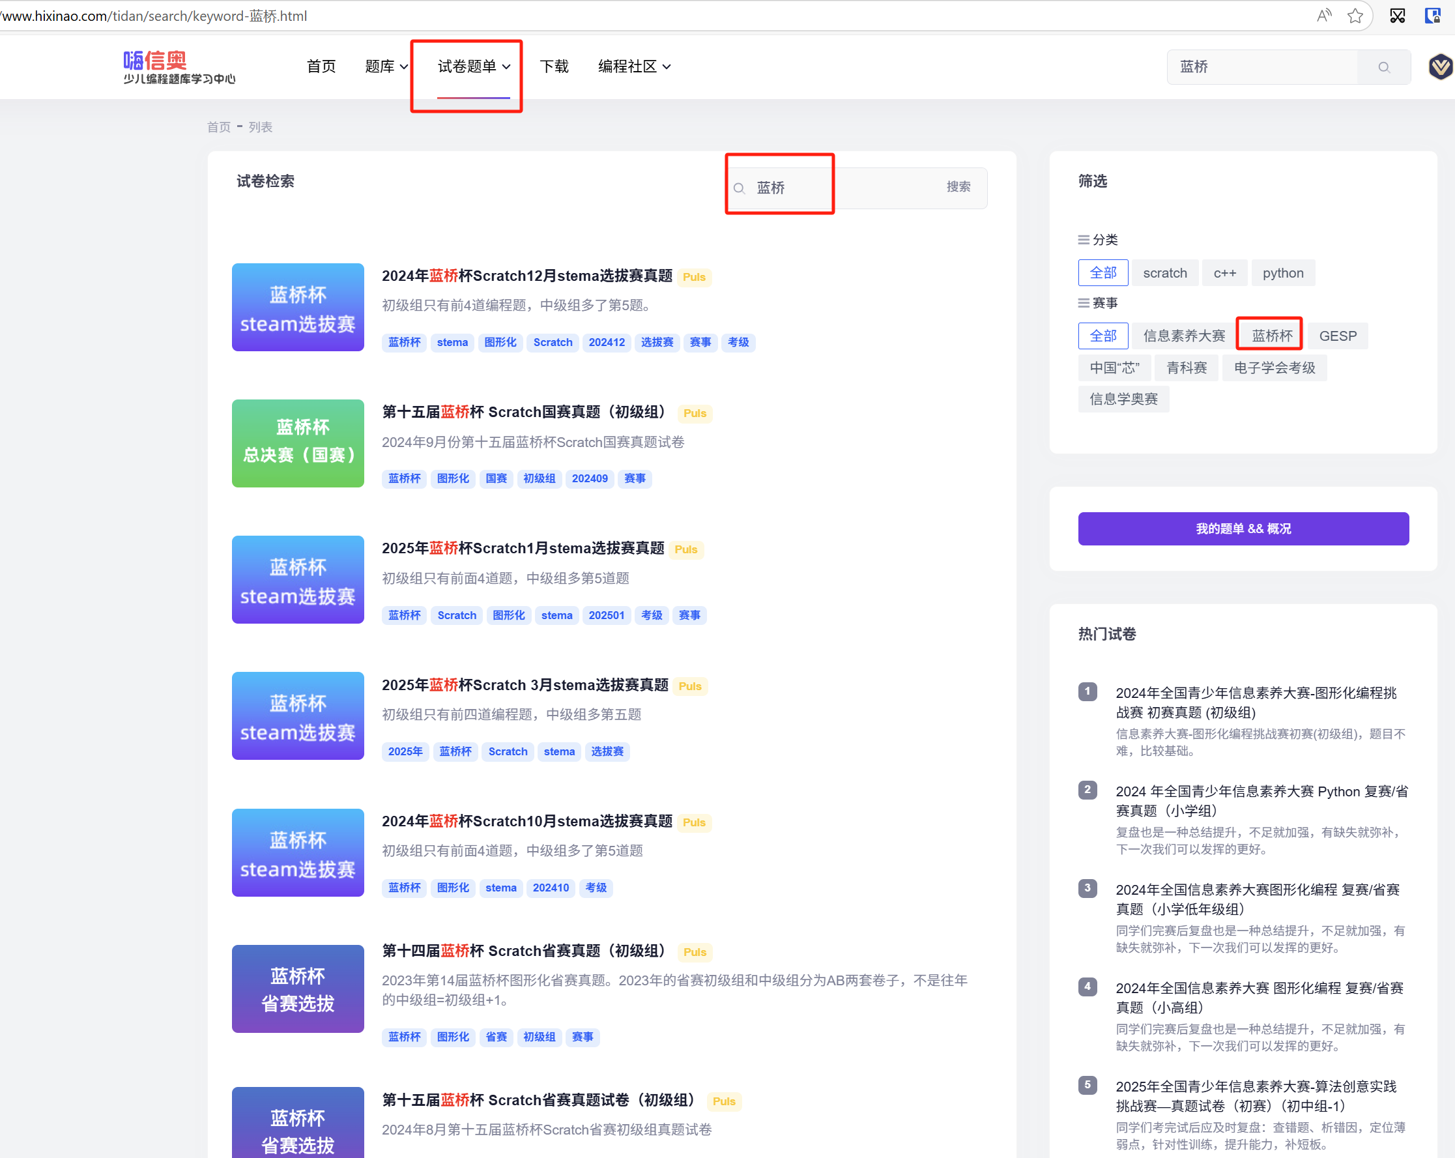The height and width of the screenshot is (1158, 1455).
Task: Click the browser read aloud icon
Action: coord(1324,16)
